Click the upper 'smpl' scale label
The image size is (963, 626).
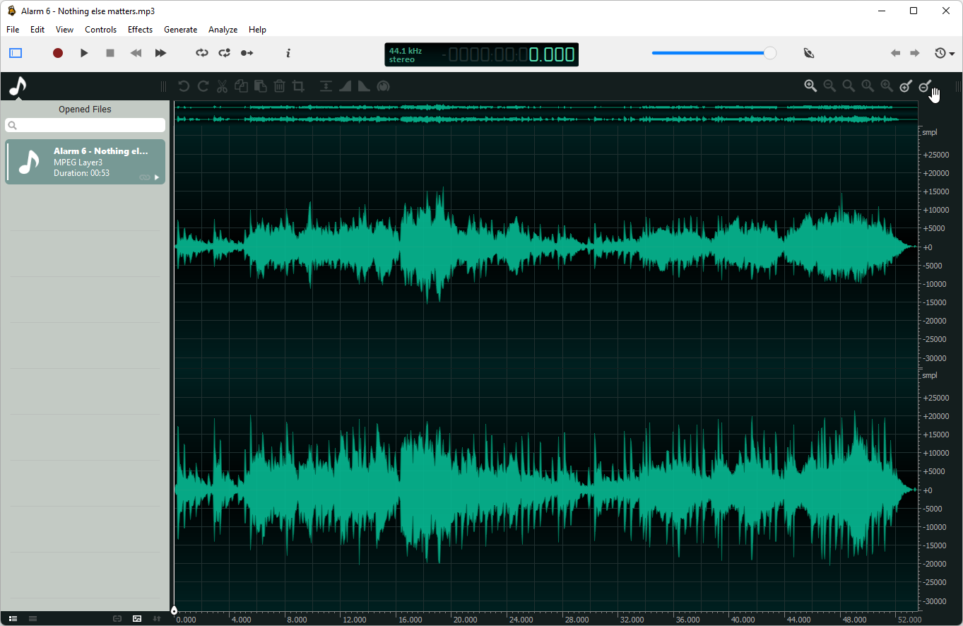click(x=929, y=132)
